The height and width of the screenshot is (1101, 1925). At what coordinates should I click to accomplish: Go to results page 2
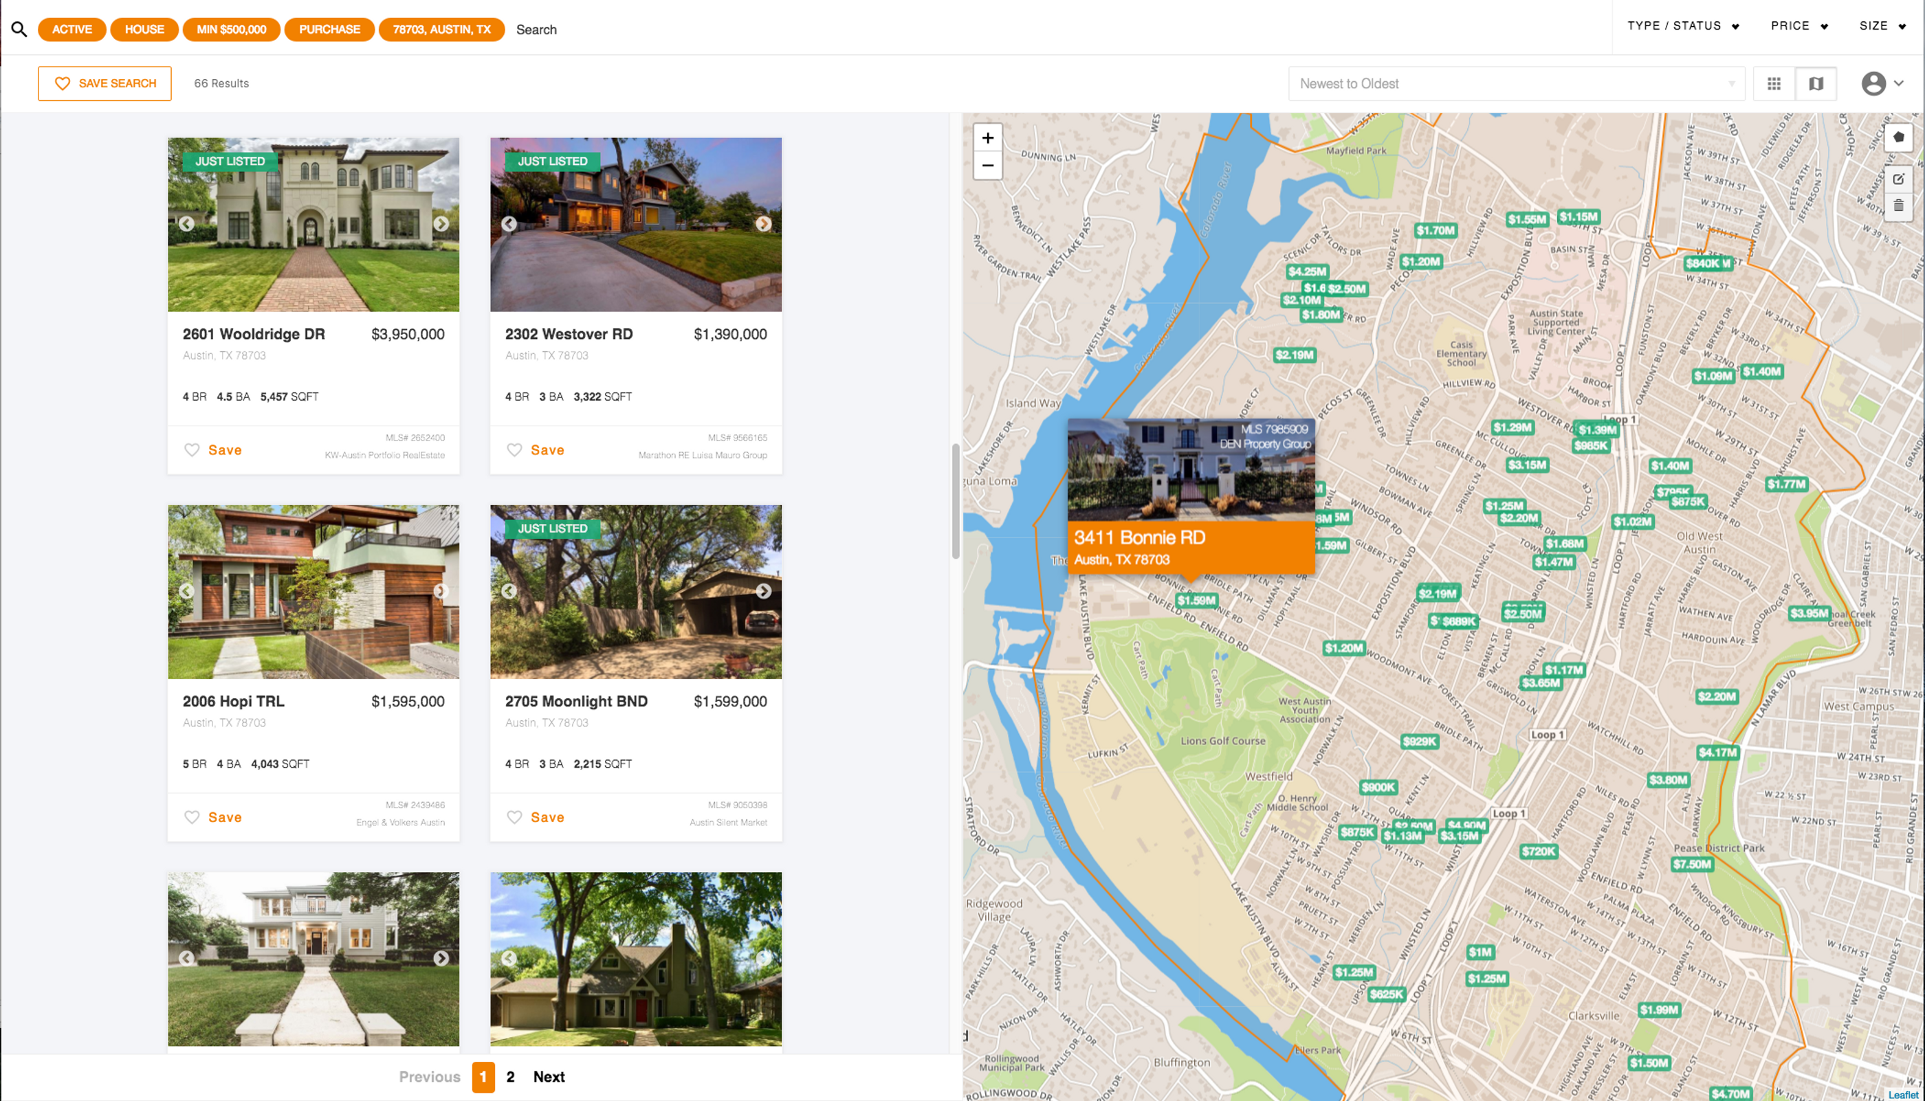511,1077
